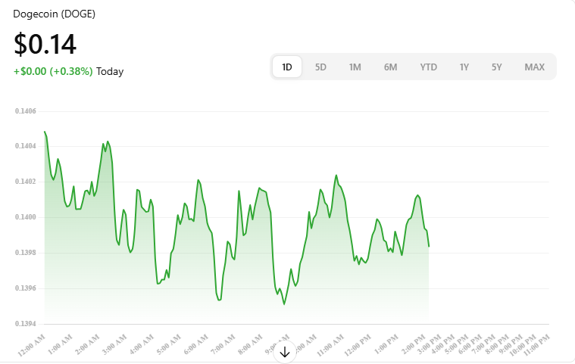Click the 2:00 AM x-axis label

(87, 345)
